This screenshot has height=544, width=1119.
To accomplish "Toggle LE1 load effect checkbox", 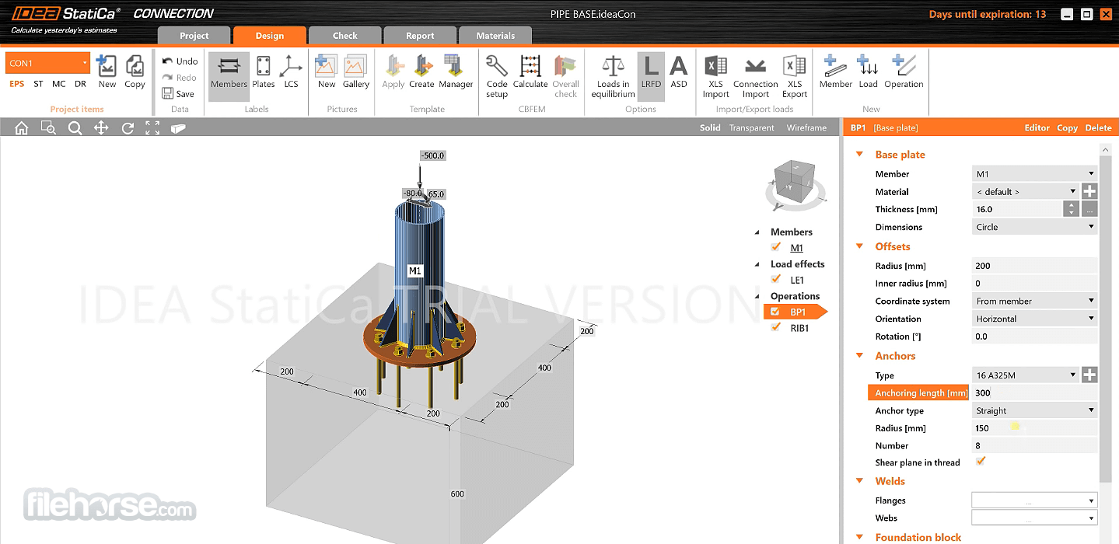I will point(775,279).
